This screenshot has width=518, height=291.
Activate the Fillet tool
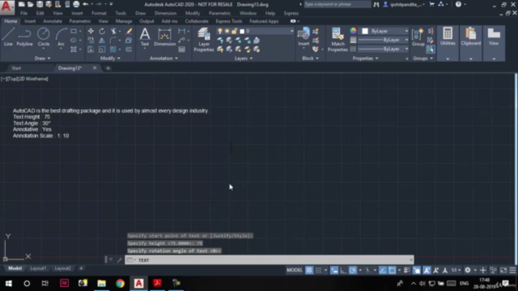(x=113, y=40)
